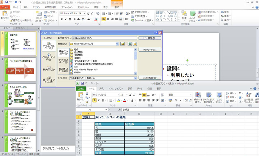
Task: Click help question mark in hyperlink dialog
Action: (x=156, y=33)
